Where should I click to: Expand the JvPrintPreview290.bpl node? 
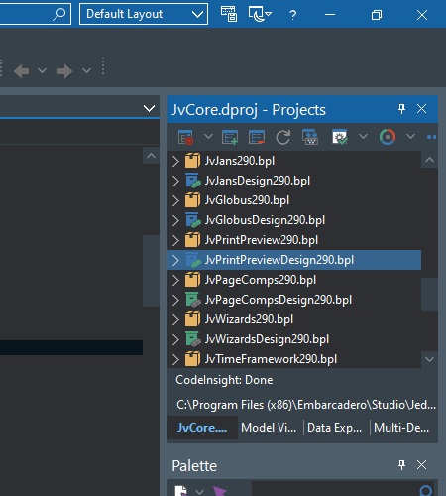(175, 240)
